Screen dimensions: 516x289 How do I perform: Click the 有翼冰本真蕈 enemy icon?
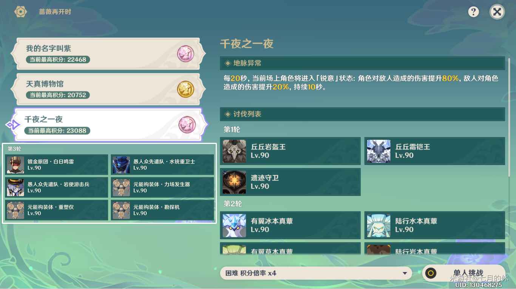tap(234, 225)
